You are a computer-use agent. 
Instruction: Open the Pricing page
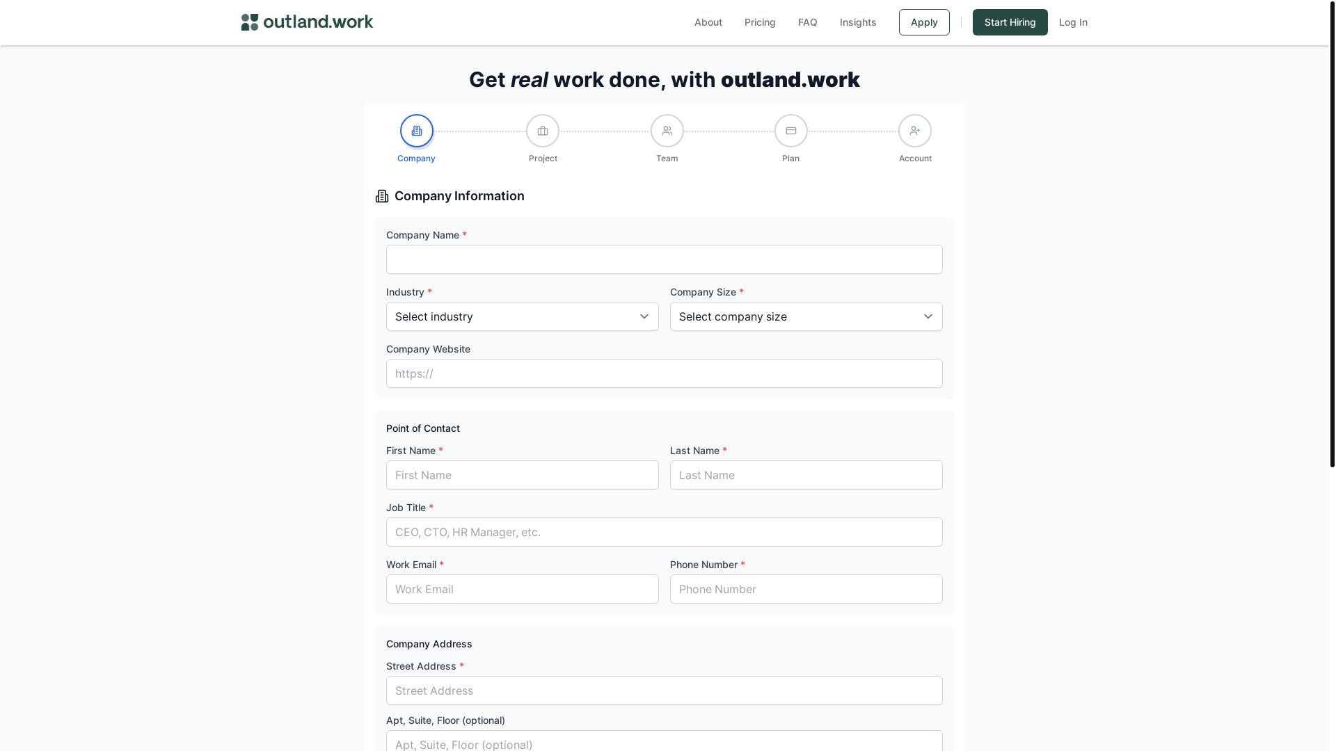(x=760, y=22)
